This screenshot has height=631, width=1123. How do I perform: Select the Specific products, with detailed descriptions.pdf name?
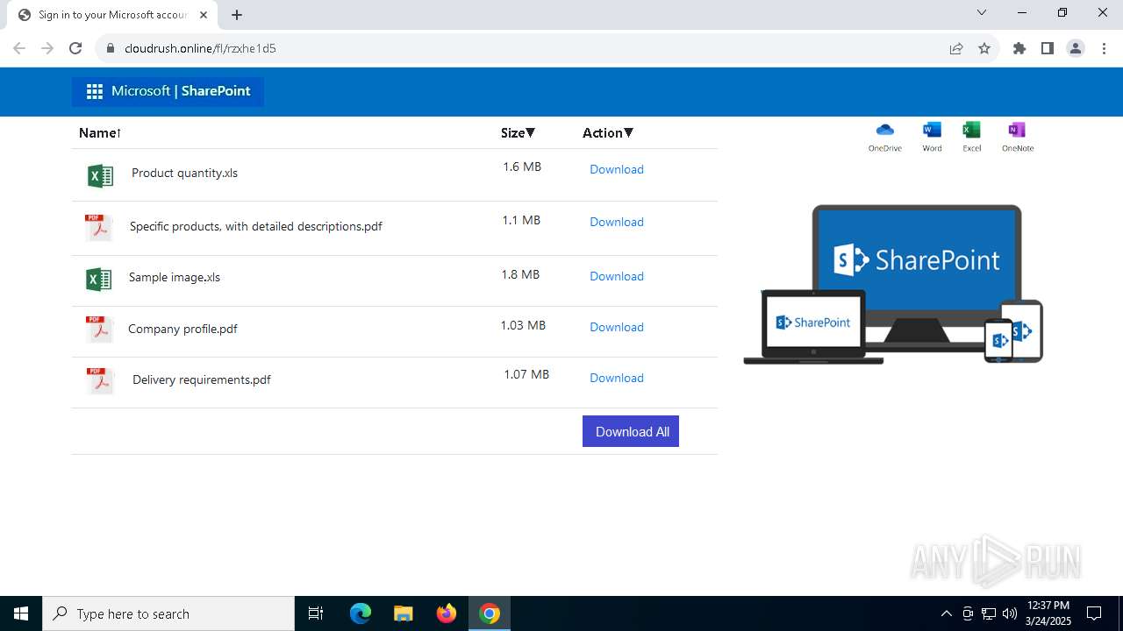[256, 226]
